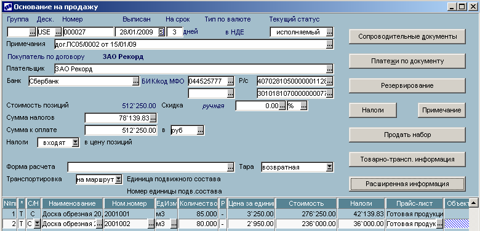Click the Резервирование button
The height and width of the screenshot is (231, 480).
pyautogui.click(x=407, y=86)
